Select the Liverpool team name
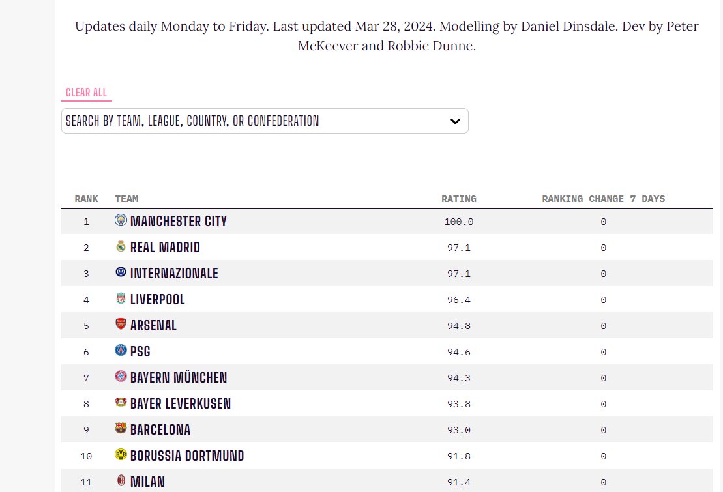 click(x=157, y=300)
